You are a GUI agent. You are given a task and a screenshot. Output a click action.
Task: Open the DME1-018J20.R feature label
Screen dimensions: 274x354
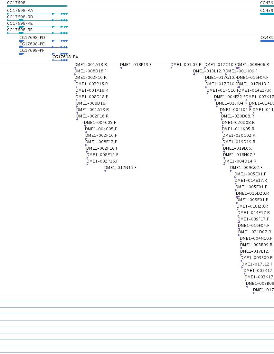click(x=252, y=206)
